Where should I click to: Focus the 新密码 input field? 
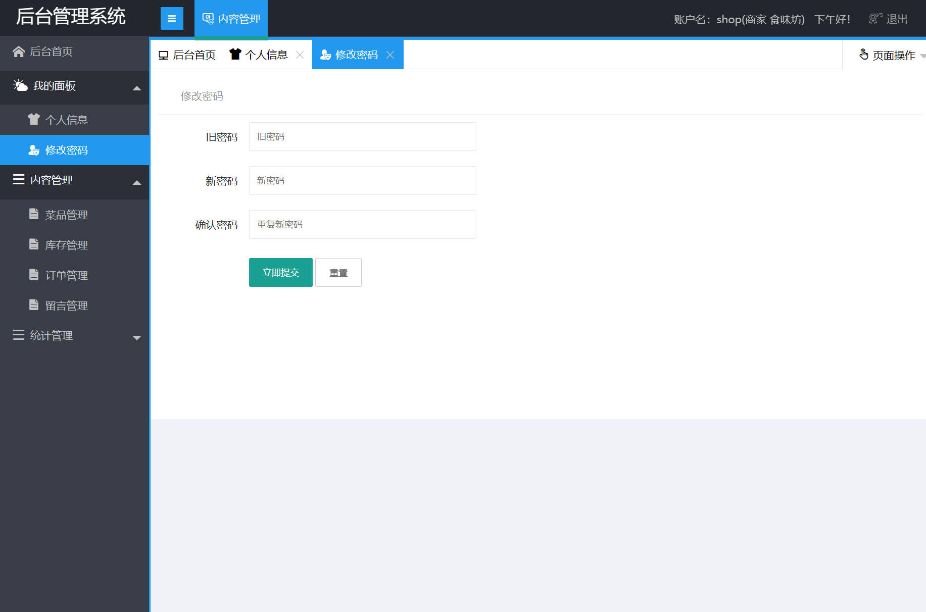(363, 180)
